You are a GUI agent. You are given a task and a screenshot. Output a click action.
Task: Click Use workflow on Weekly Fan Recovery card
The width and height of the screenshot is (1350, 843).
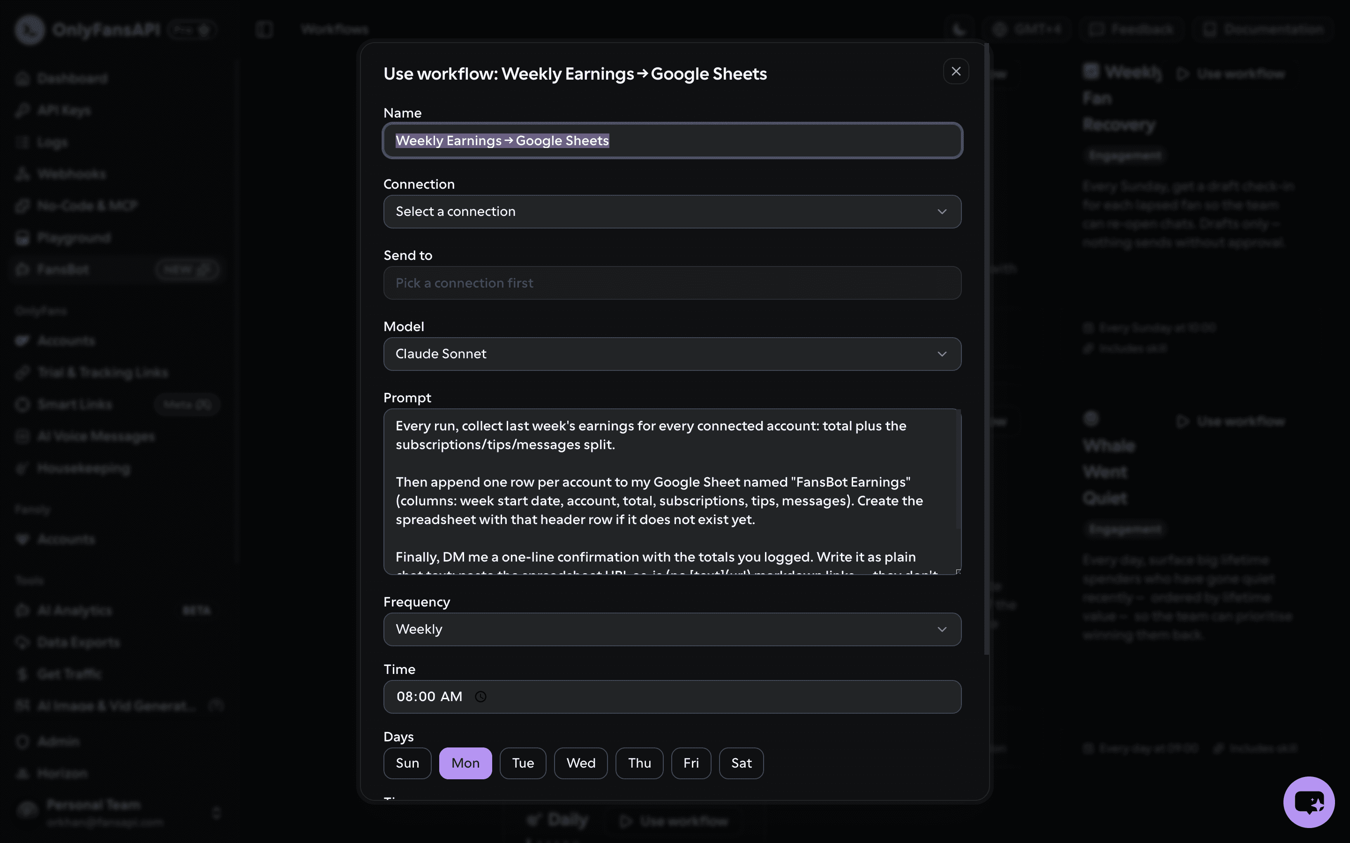[1230, 74]
